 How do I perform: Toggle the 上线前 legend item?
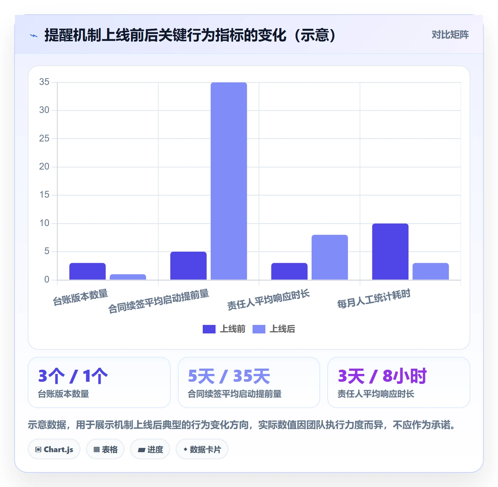[224, 329]
